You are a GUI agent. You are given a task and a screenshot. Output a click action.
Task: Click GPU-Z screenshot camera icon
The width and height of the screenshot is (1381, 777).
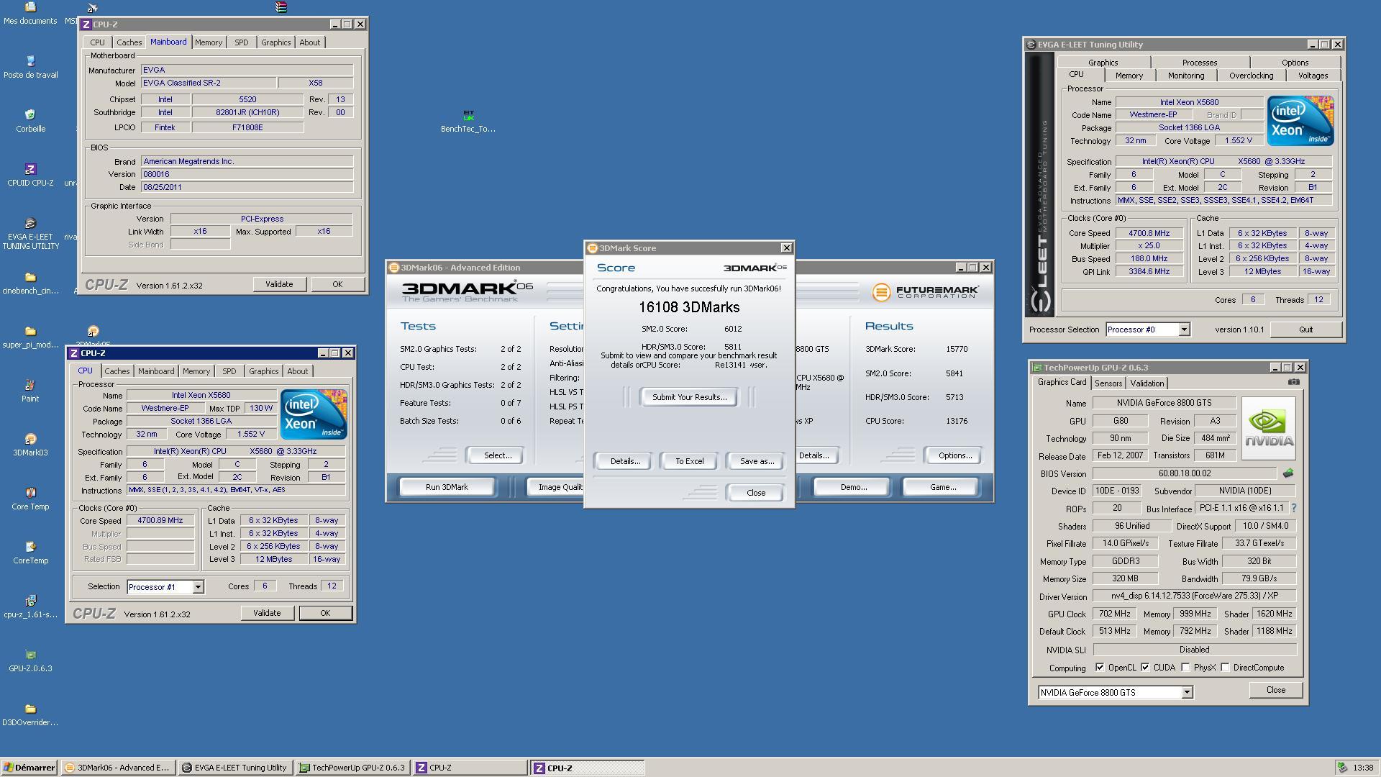(1293, 382)
